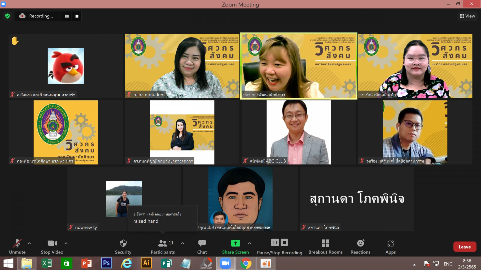
Task: Open the Participants panel
Action: click(x=163, y=247)
